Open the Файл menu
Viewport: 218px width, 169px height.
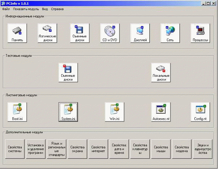click(6, 8)
